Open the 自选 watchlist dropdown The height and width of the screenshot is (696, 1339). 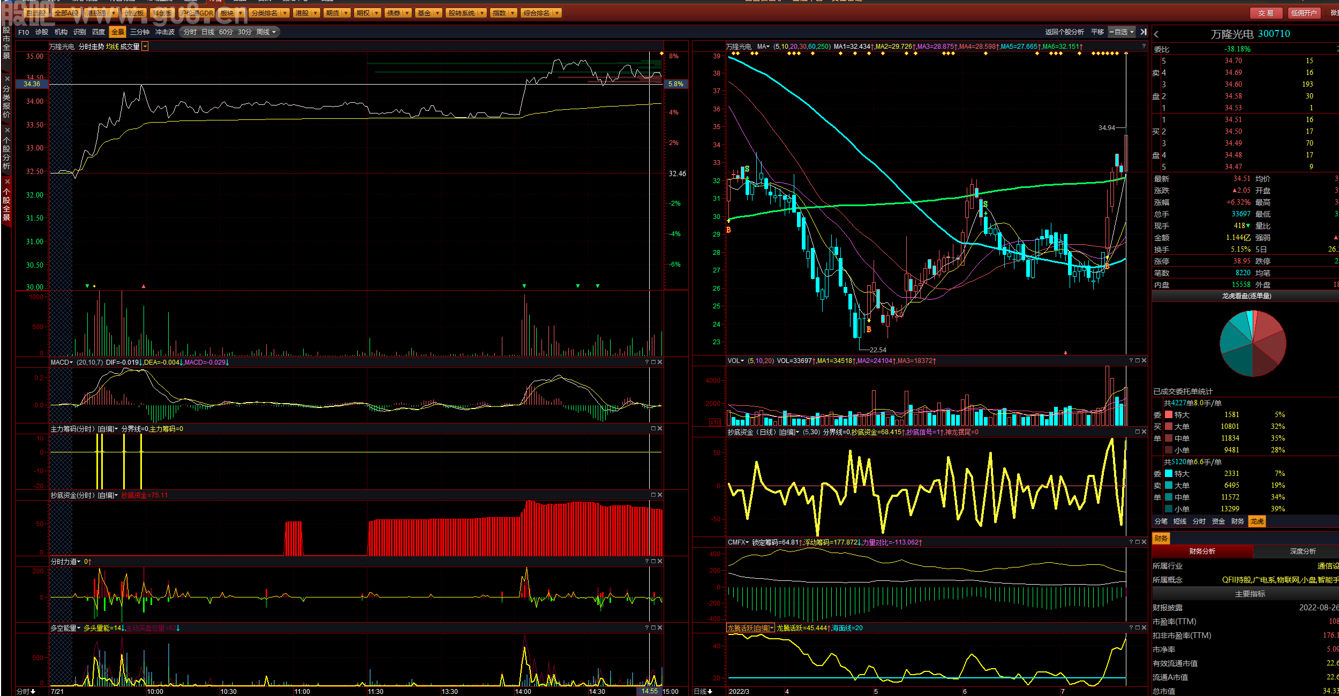click(x=1122, y=32)
